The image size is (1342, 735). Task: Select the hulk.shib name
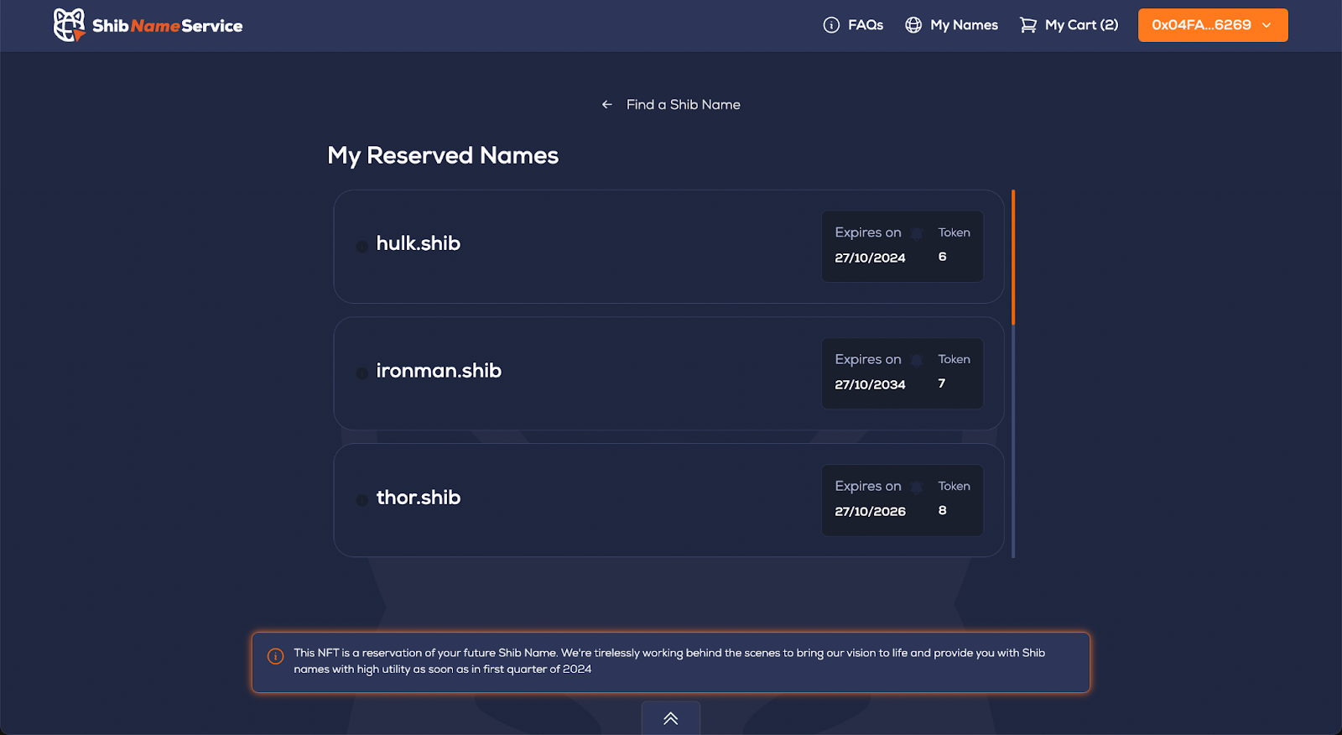coord(419,243)
